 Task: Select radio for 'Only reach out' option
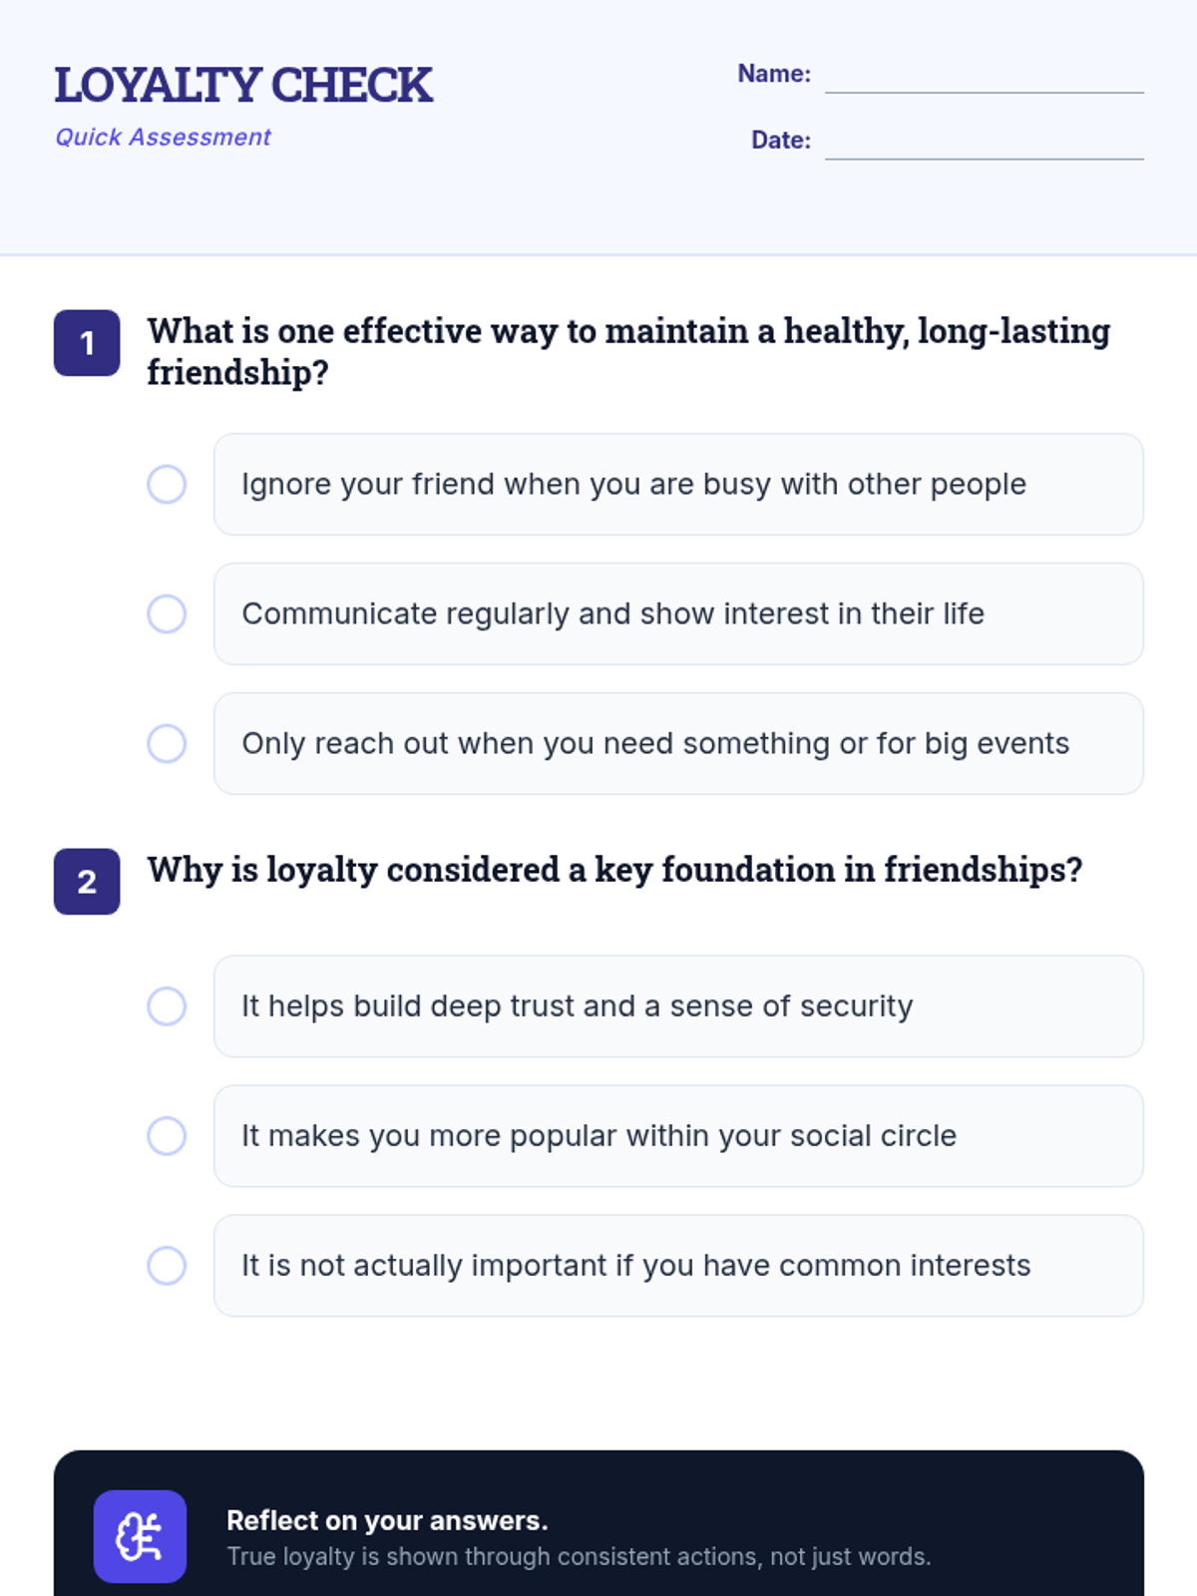[x=167, y=744]
